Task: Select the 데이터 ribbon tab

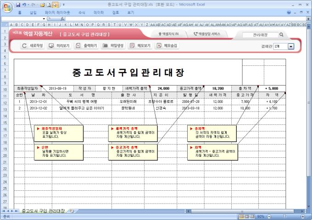Action: pos(99,12)
